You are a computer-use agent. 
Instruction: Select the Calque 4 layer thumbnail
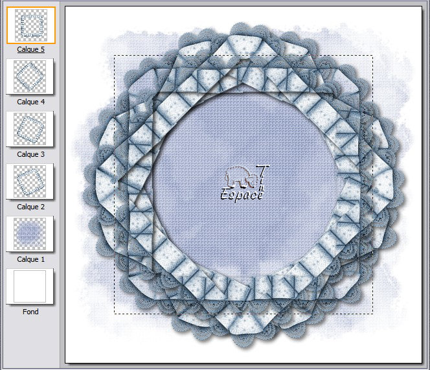click(30, 76)
